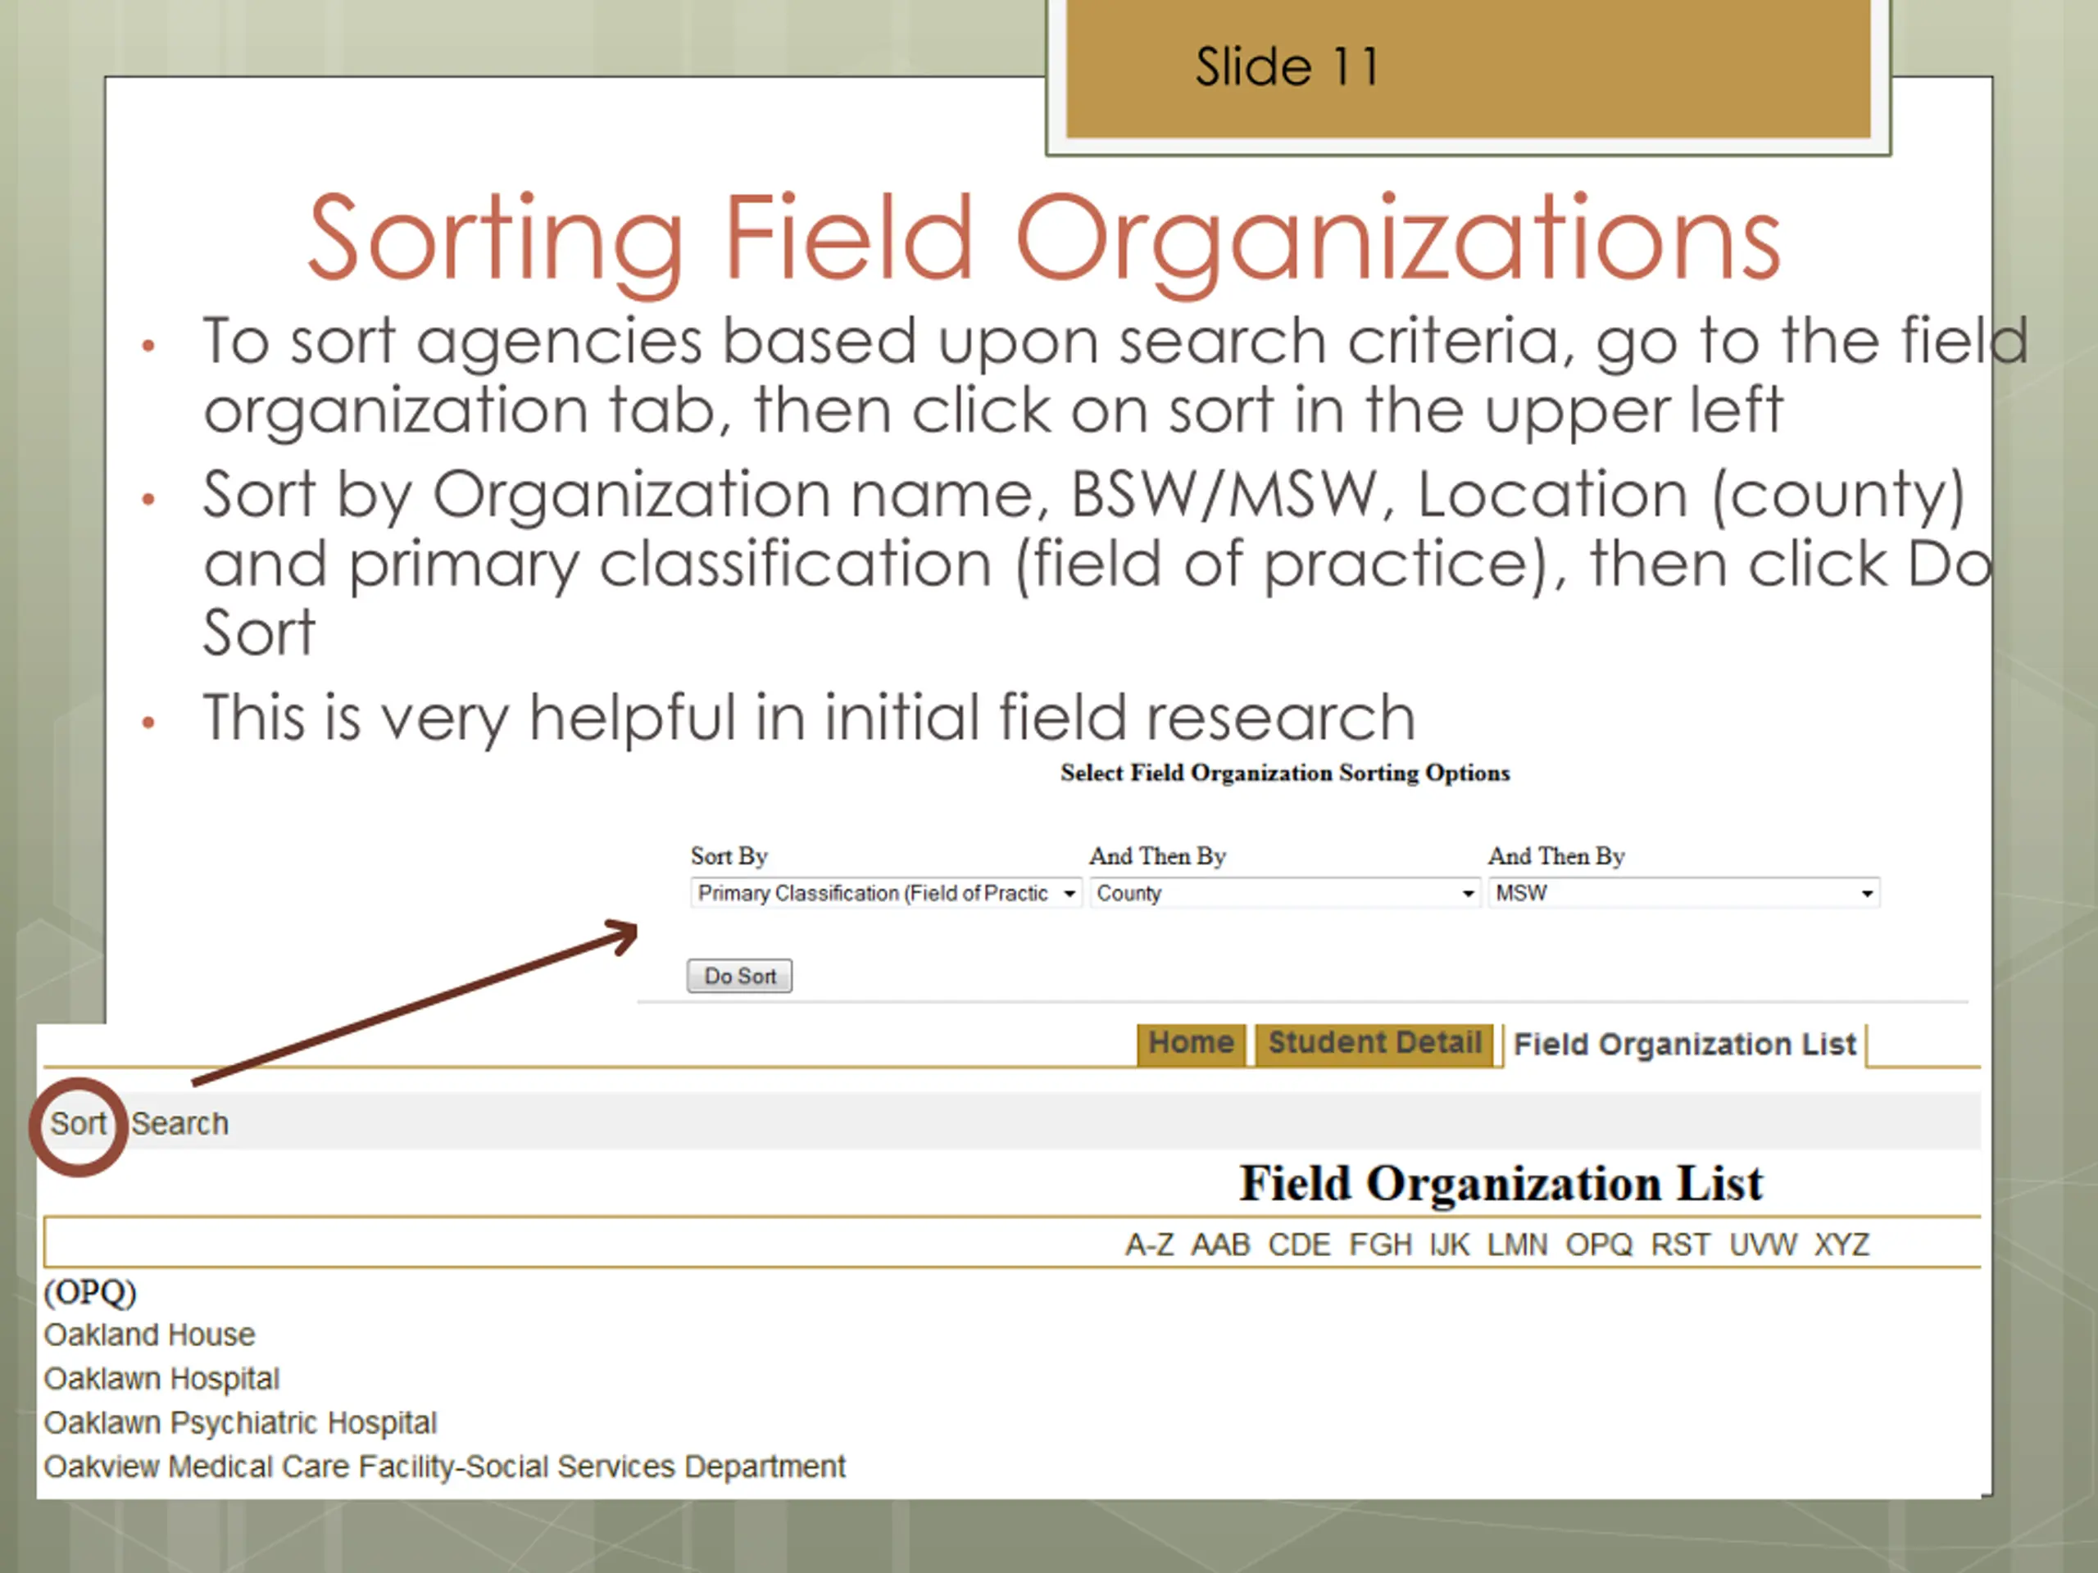Open the Oaklawn Hospital entry
The image size is (2098, 1573).
(x=161, y=1379)
